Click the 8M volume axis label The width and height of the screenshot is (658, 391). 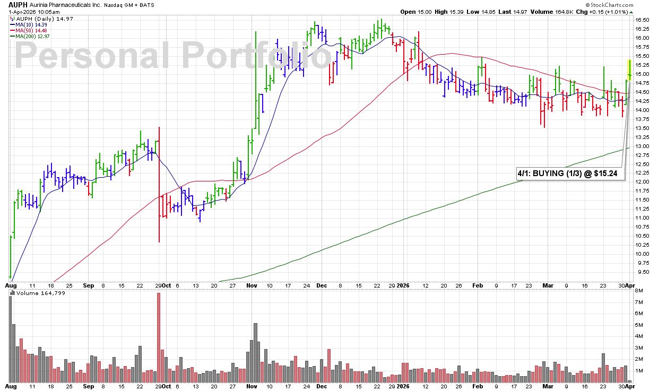pyautogui.click(x=639, y=291)
